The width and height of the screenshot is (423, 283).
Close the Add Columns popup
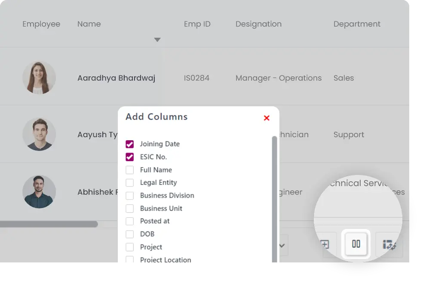(x=267, y=118)
